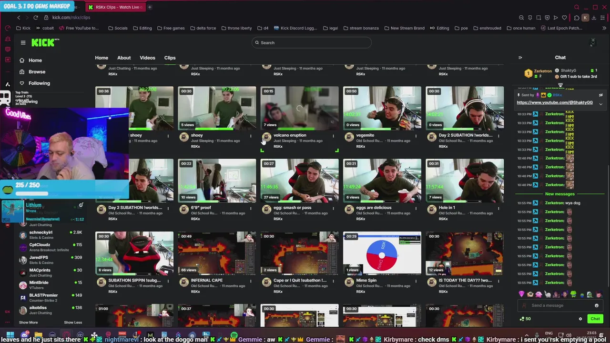Select the RSKx Clips browser tab

coord(115,7)
